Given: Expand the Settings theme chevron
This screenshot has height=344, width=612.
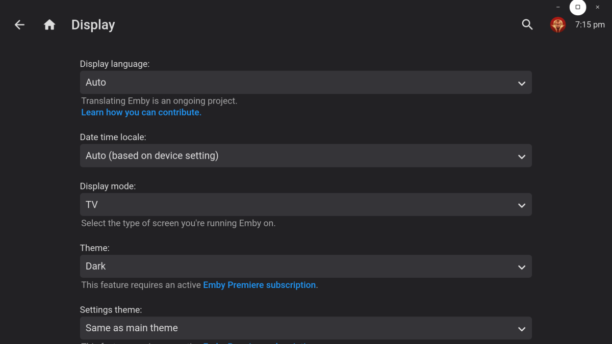Looking at the screenshot, I should (521, 329).
